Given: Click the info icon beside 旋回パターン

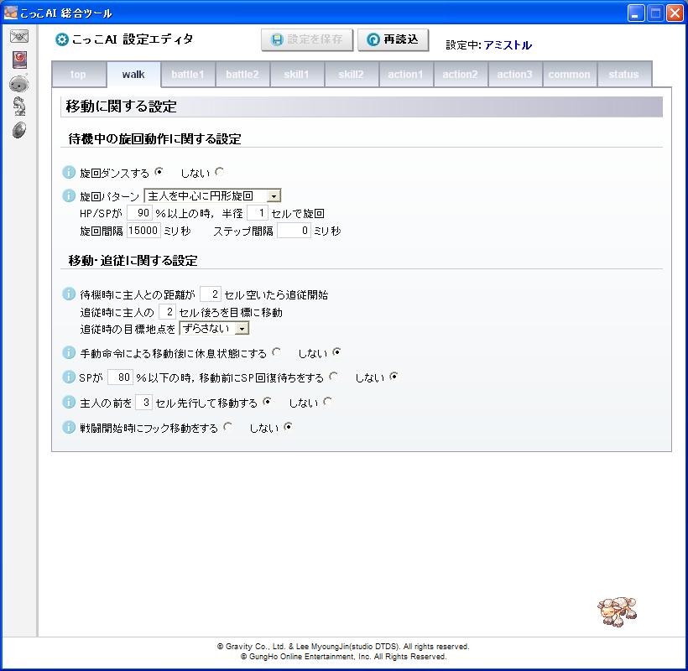Looking at the screenshot, I should tap(70, 196).
